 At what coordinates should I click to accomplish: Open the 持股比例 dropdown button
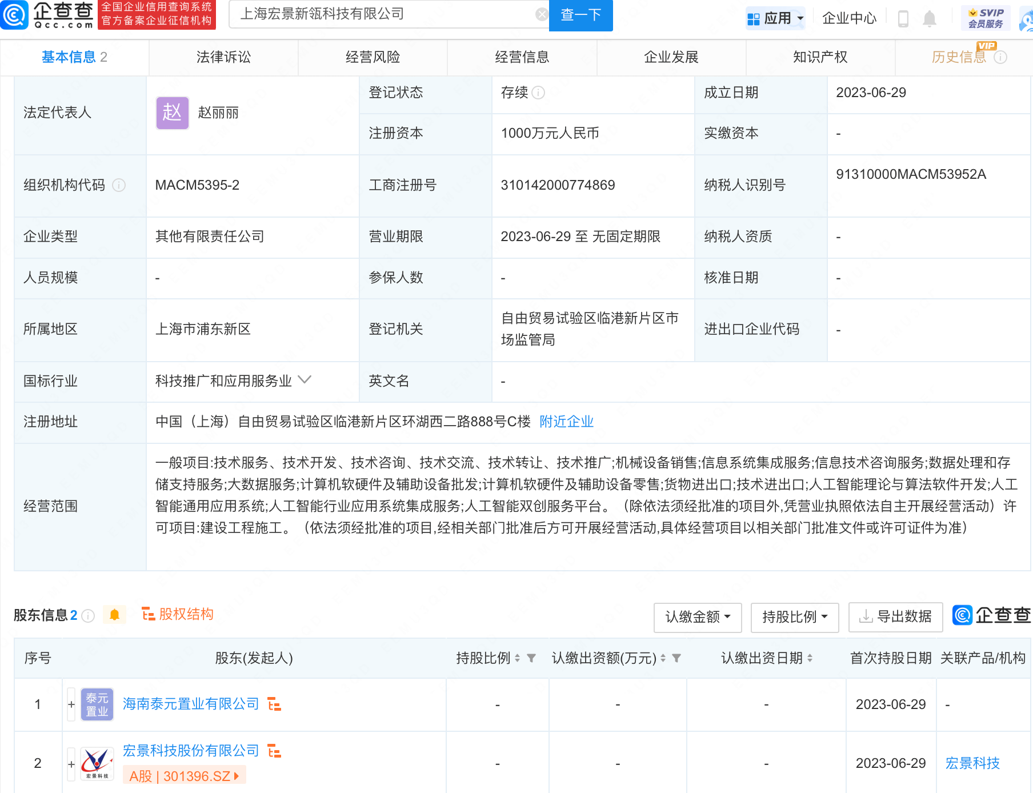coord(794,617)
